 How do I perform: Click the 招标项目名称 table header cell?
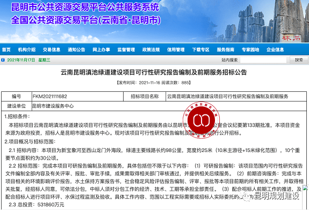pos(145,96)
